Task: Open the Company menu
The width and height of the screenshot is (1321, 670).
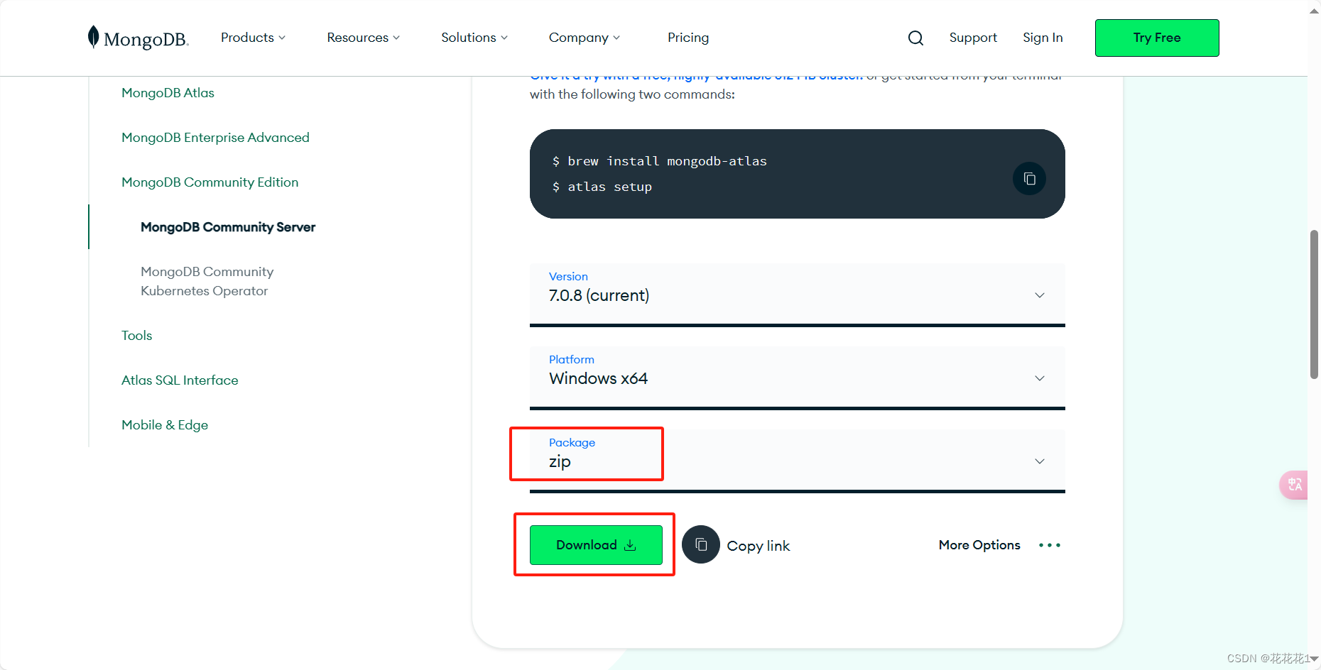Action: [x=584, y=38]
